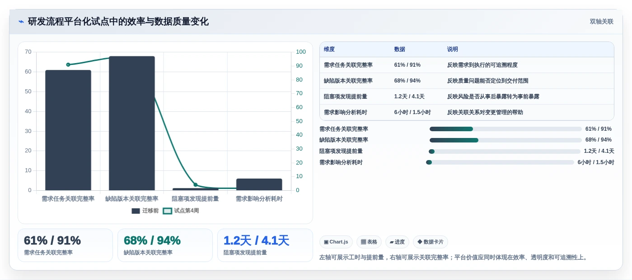Click the 需求影响分析耗时 progress bar
Screen dimensions: 632x280
point(500,162)
